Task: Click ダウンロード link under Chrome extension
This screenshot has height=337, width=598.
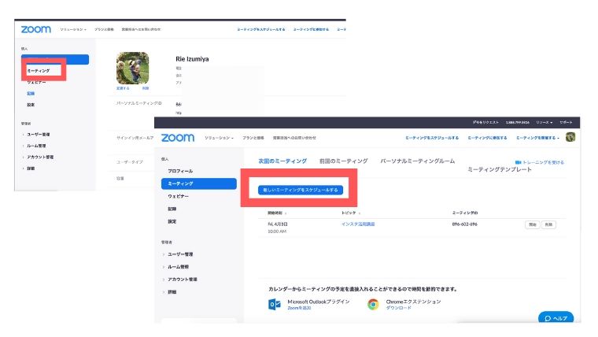Action: tap(399, 308)
